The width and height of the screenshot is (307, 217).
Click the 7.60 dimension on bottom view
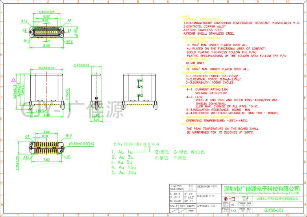[46, 160]
